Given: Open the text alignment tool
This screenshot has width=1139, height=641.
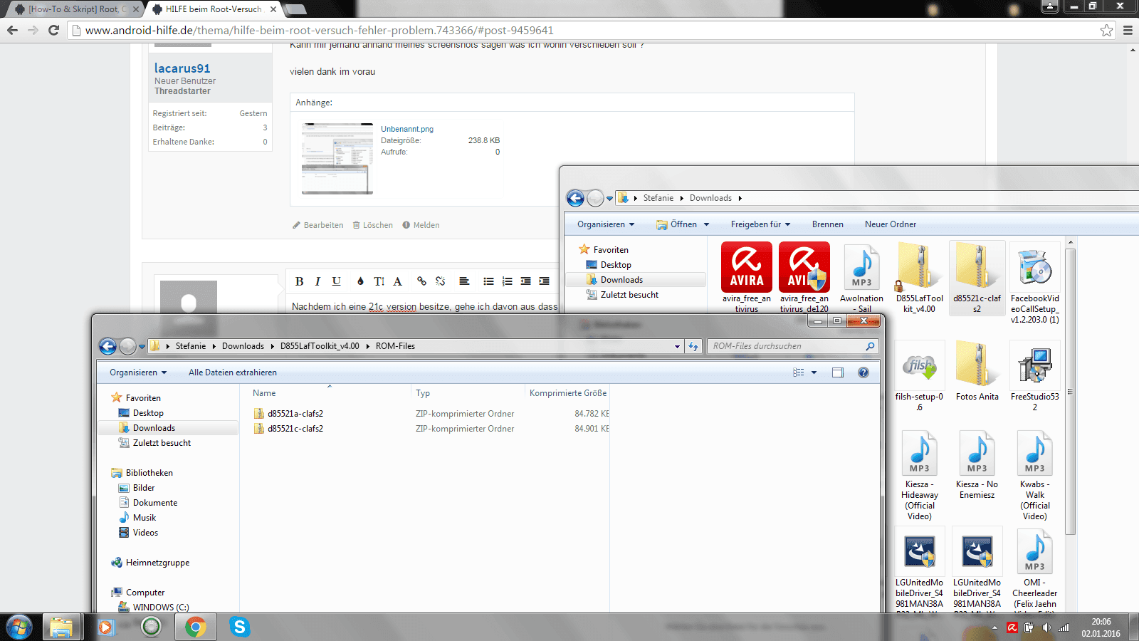Looking at the screenshot, I should [464, 281].
